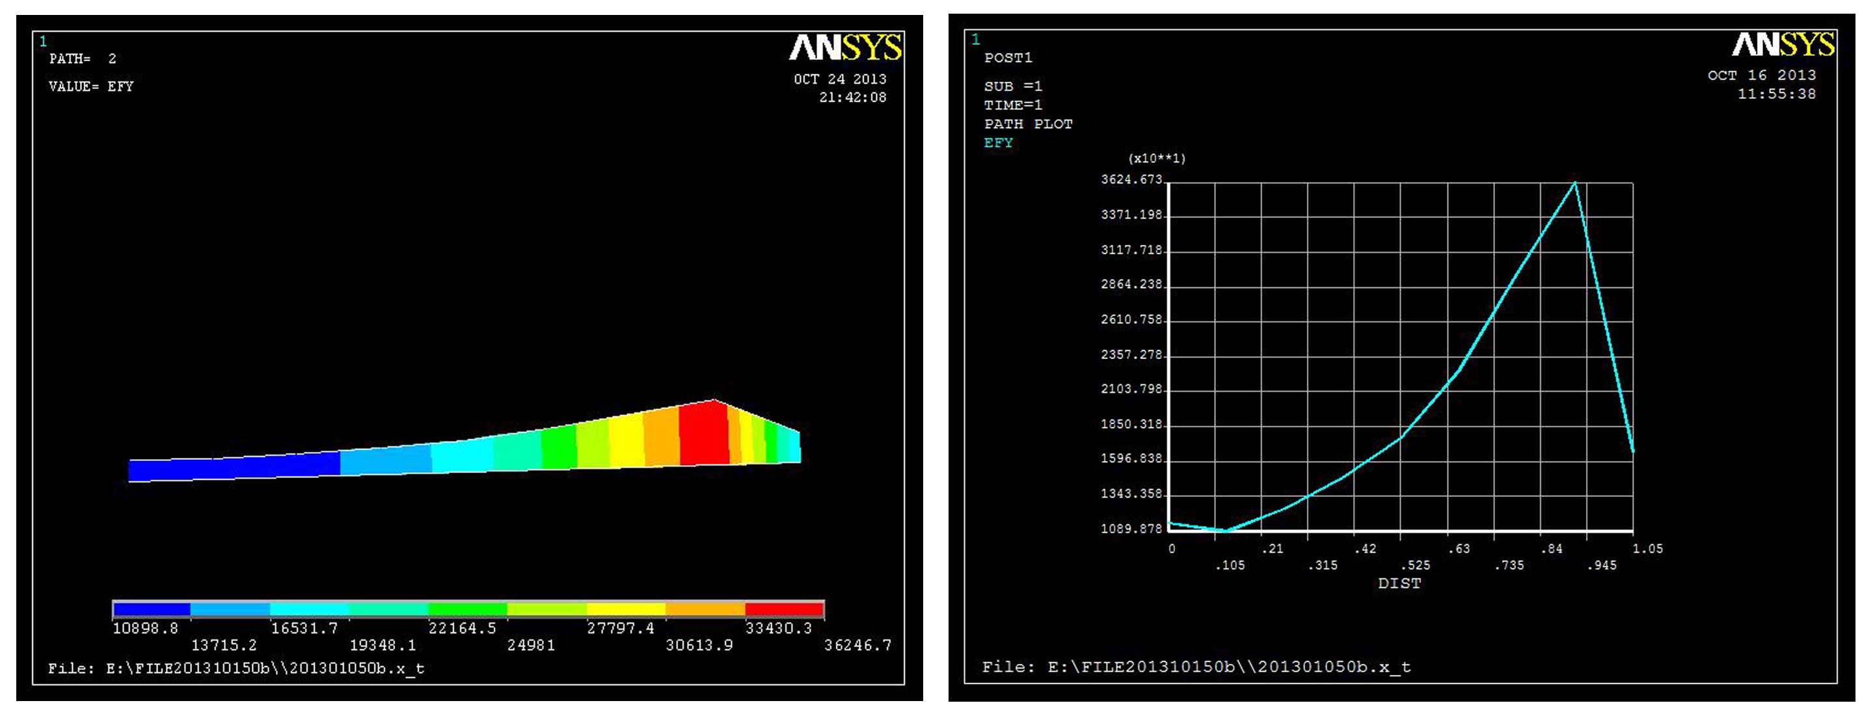Click legend minimum value "10898.8"
Screen dimensions: 1875x716
tap(146, 629)
